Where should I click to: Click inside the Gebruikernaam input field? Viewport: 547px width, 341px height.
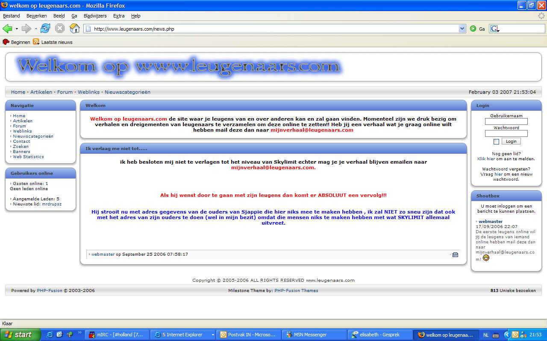point(506,121)
